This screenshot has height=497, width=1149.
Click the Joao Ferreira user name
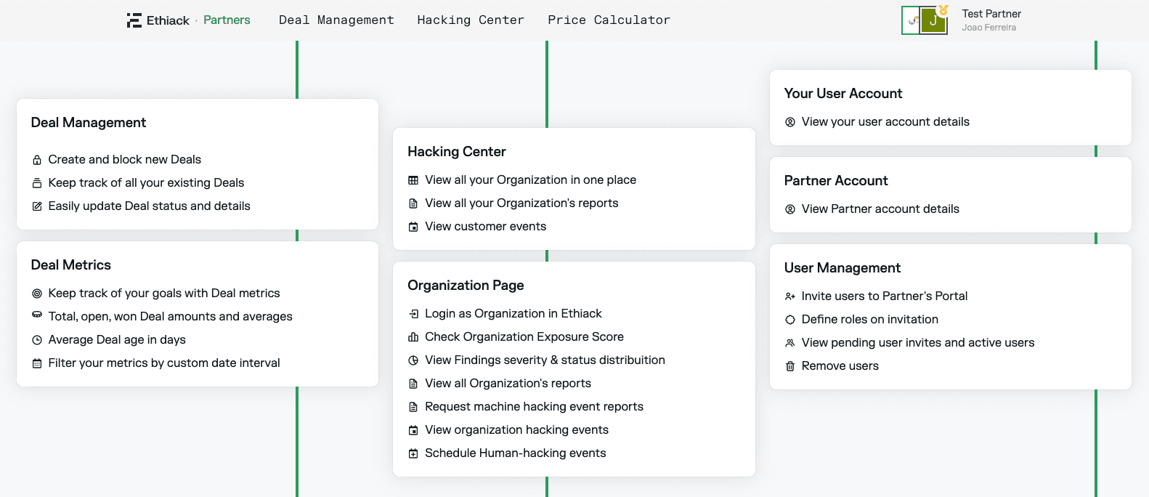coord(988,28)
